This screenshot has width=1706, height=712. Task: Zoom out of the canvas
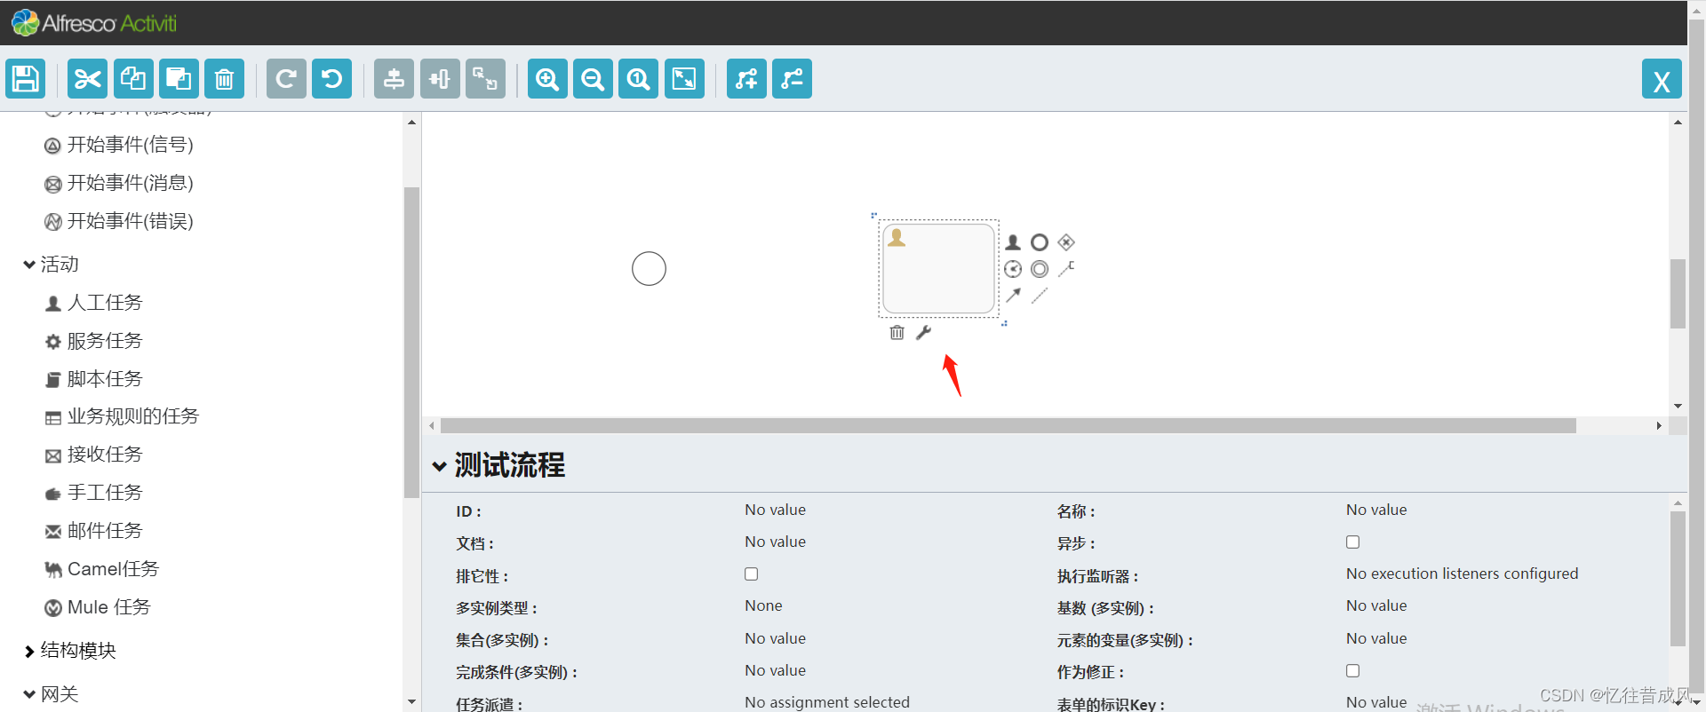click(x=593, y=79)
